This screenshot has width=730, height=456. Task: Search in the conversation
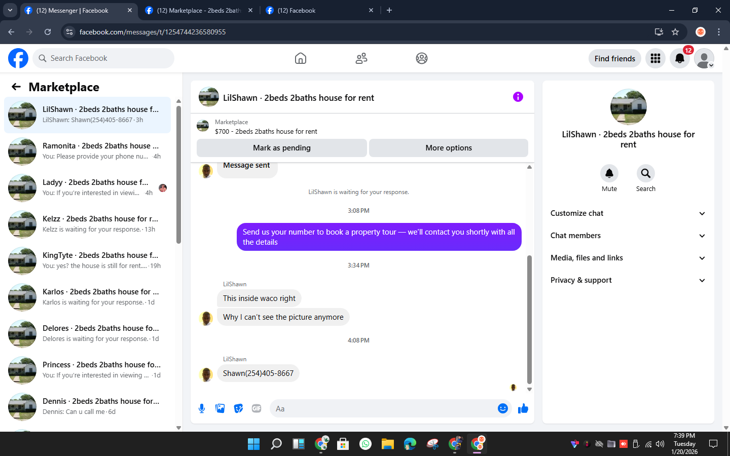646,178
